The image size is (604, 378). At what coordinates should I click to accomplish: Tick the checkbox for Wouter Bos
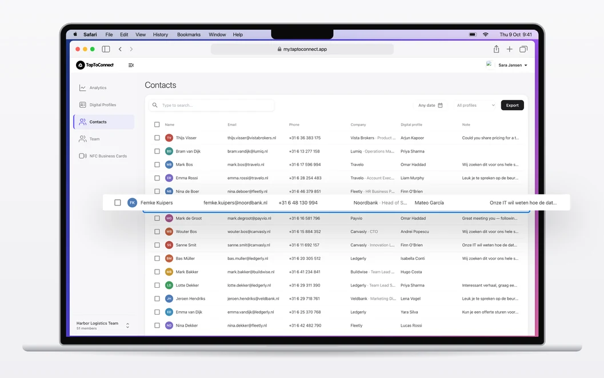[157, 232]
